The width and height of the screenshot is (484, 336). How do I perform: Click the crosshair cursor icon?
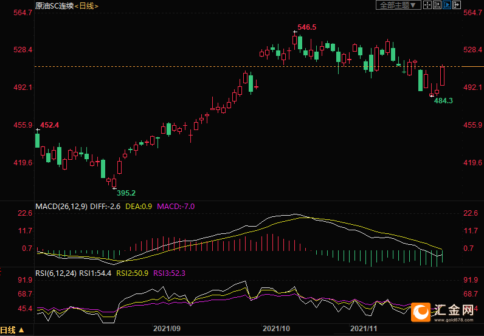(427, 5)
